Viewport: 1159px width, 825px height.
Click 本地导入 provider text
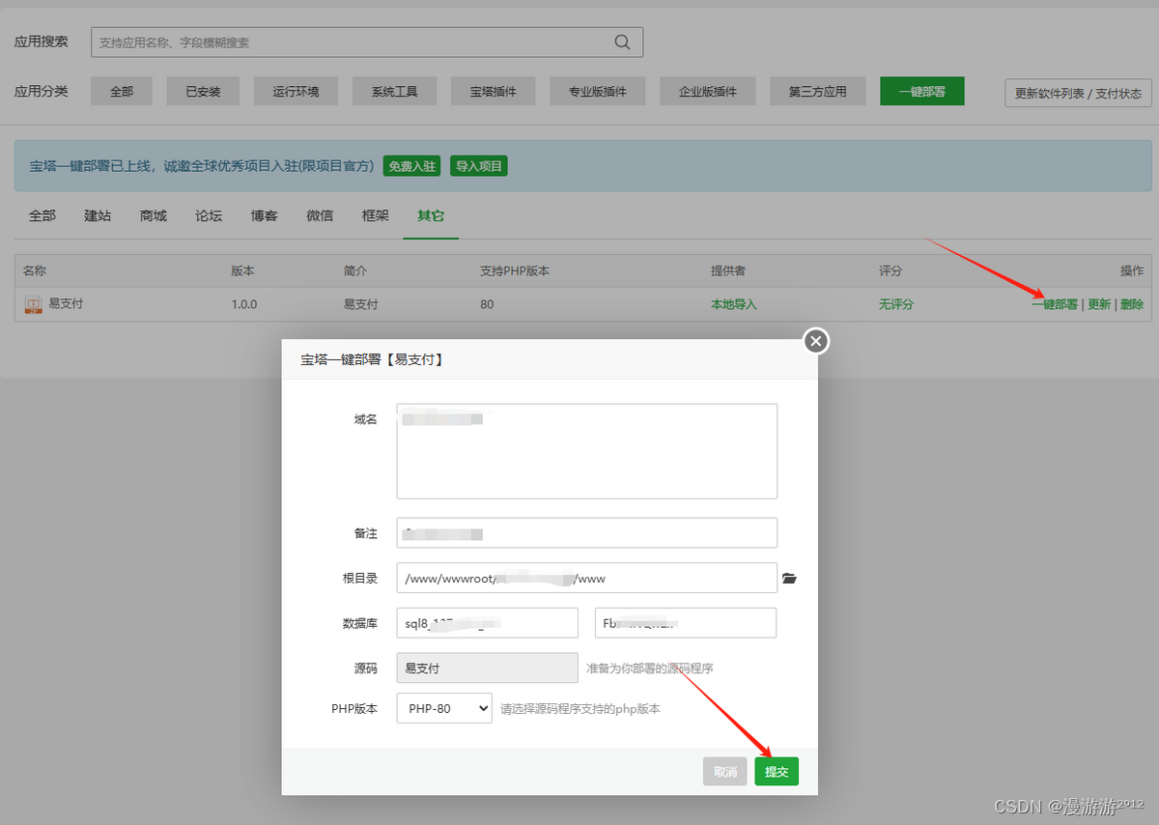coord(734,304)
